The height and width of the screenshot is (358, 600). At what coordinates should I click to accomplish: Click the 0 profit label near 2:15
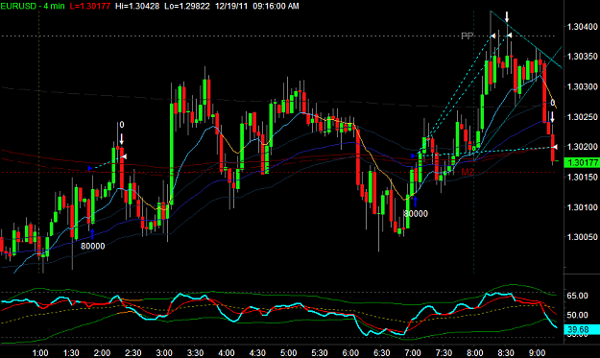[x=122, y=125]
